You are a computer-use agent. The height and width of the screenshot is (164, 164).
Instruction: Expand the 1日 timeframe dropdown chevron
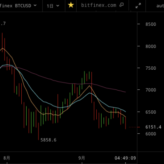[58, 6]
